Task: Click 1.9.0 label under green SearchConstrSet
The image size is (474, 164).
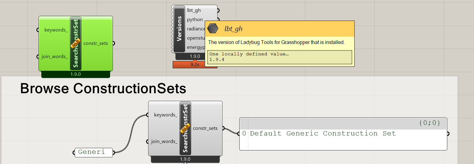Action: tap(76, 74)
